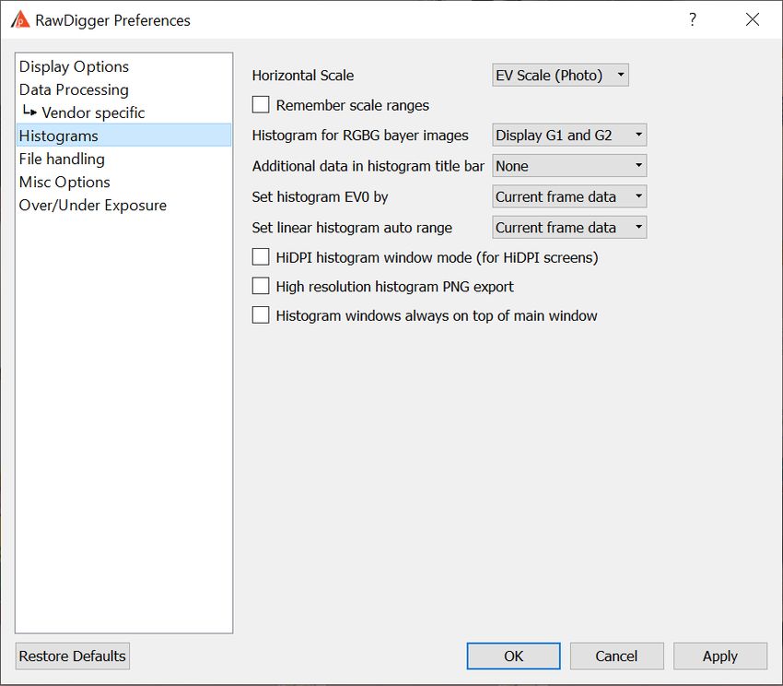Click the Cancel button
Viewport: 783px width, 686px height.
[616, 656]
